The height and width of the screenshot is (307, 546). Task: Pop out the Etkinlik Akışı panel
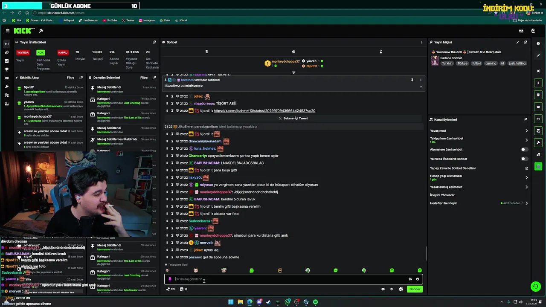(81, 78)
